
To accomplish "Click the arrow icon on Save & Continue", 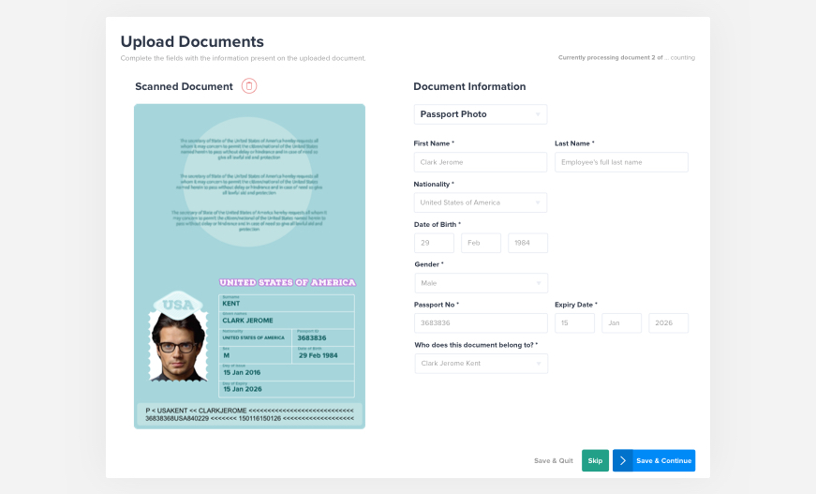I will (x=622, y=460).
